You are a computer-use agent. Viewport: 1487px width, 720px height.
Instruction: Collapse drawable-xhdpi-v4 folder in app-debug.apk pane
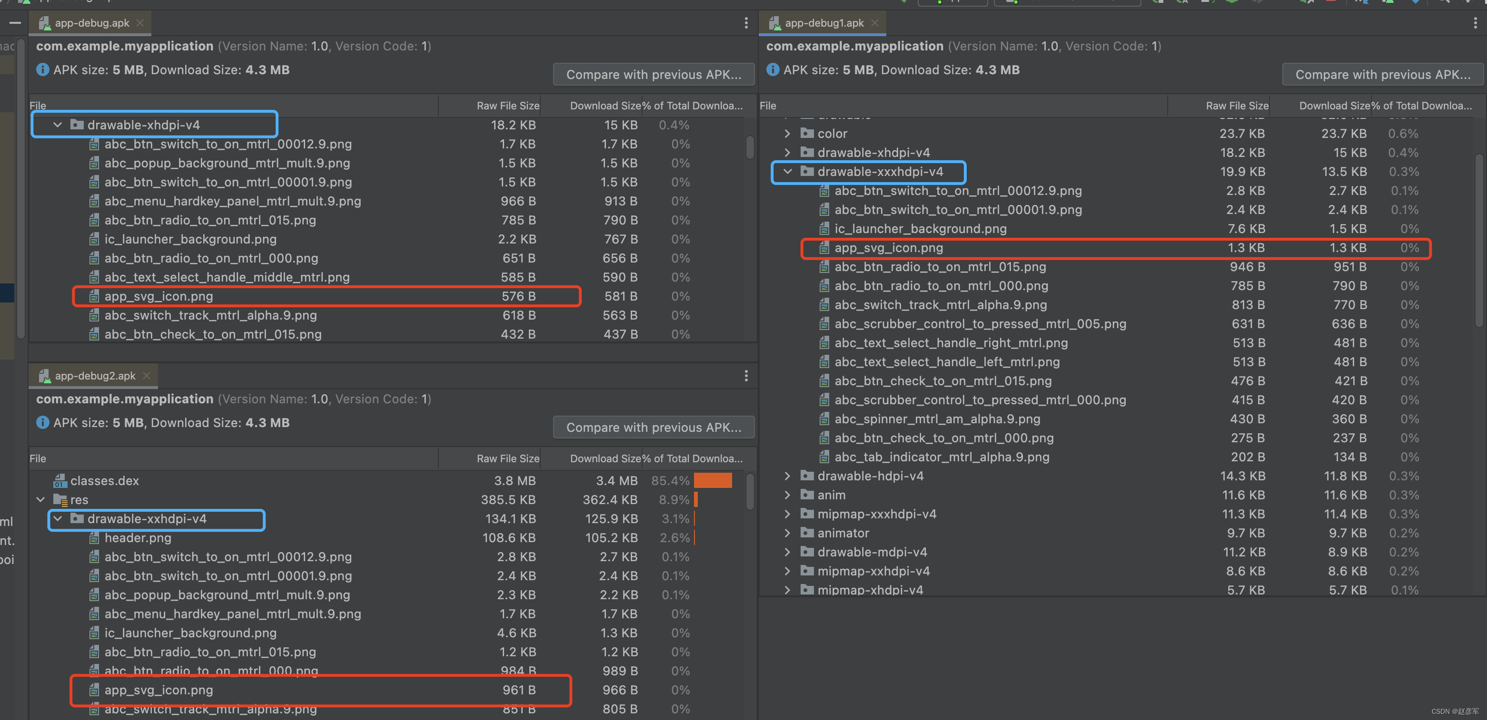58,125
